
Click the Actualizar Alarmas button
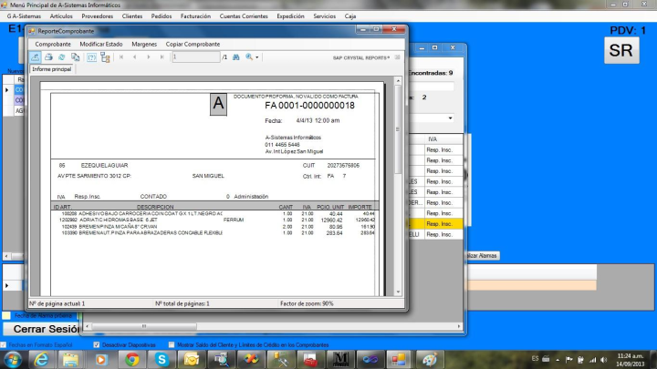pyautogui.click(x=482, y=256)
